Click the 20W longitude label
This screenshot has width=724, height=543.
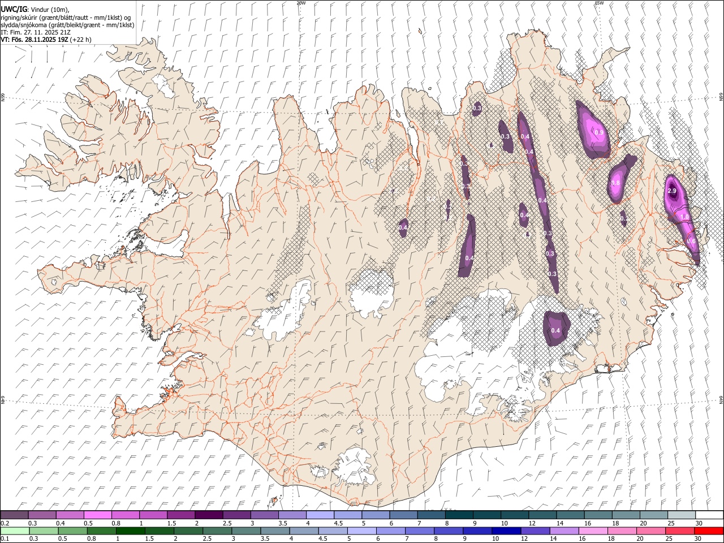point(301,3)
